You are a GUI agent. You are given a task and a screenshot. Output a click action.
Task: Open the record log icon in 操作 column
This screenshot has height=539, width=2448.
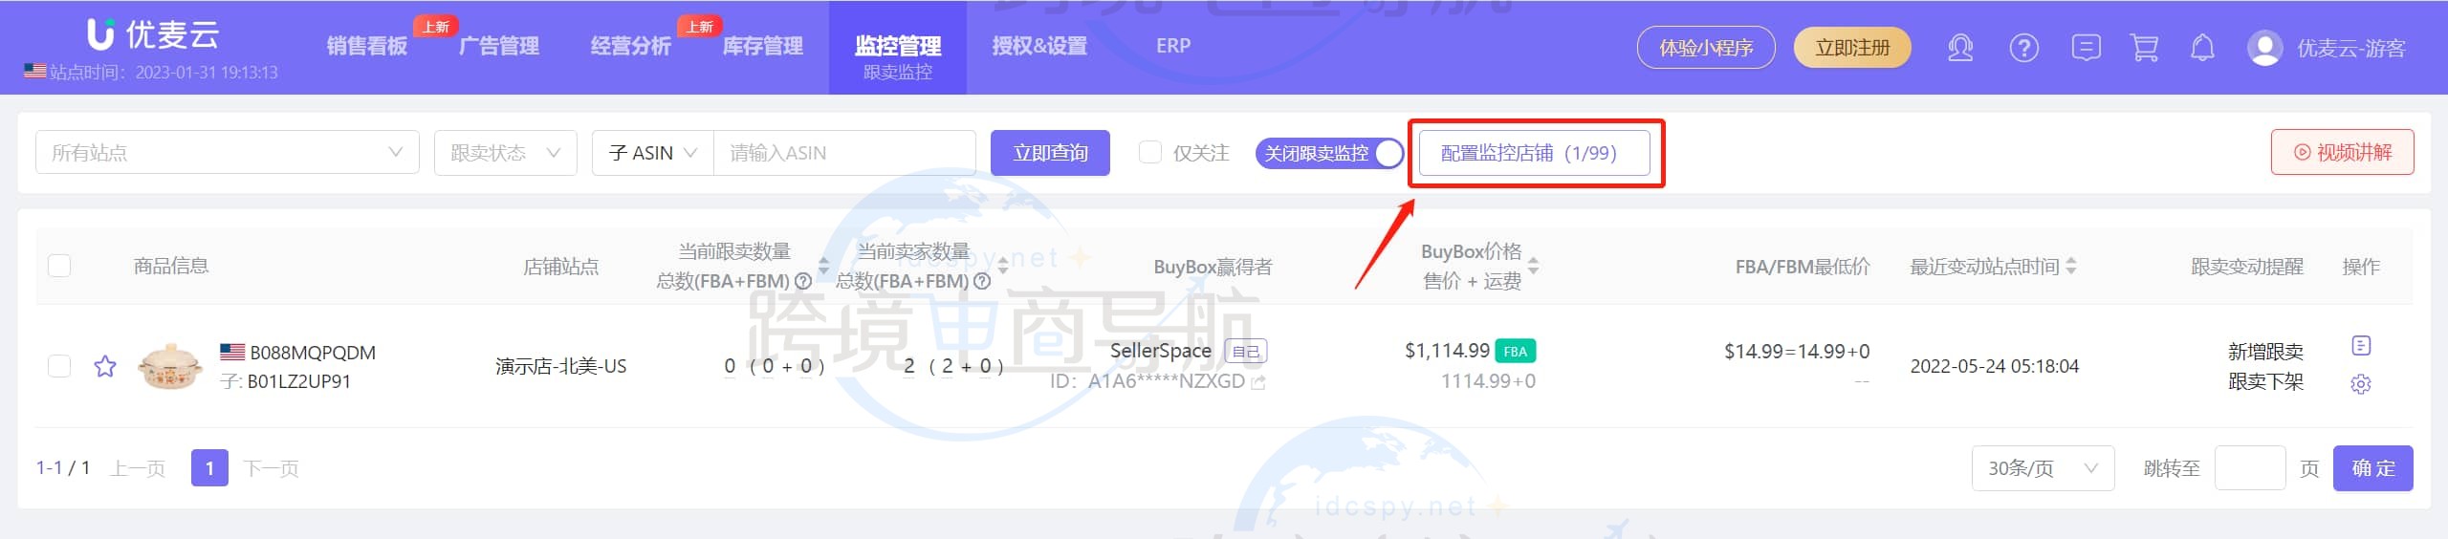click(x=2361, y=345)
